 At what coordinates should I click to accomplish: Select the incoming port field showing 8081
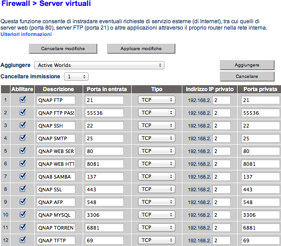104,164
